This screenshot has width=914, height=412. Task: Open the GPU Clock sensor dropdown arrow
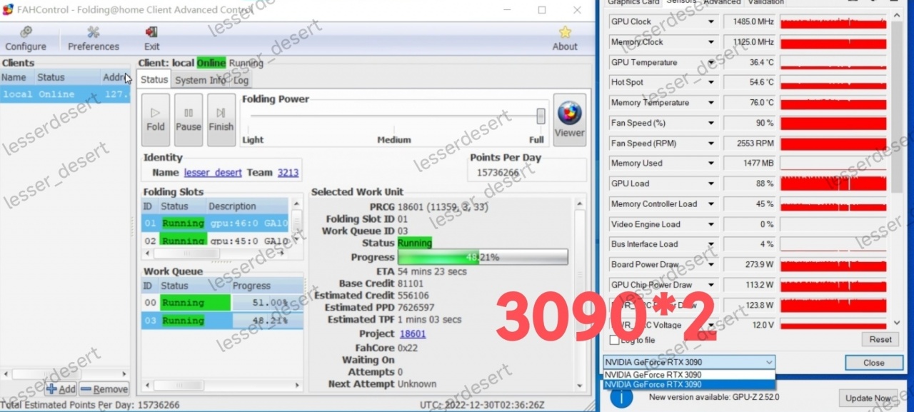[711, 22]
